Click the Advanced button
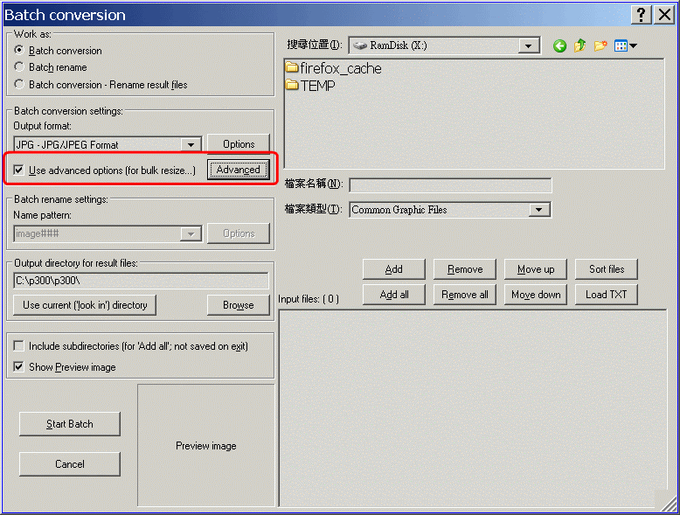The width and height of the screenshot is (680, 515). pos(238,170)
